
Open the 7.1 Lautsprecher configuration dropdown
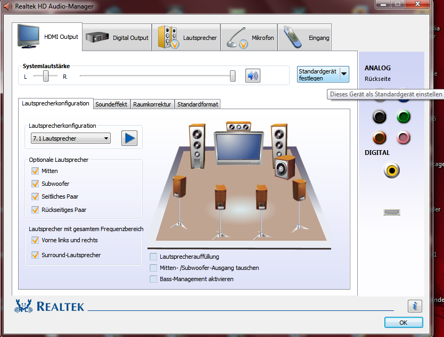tap(70, 138)
